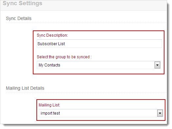Open the import test mailing list dropdown

click(x=101, y=113)
